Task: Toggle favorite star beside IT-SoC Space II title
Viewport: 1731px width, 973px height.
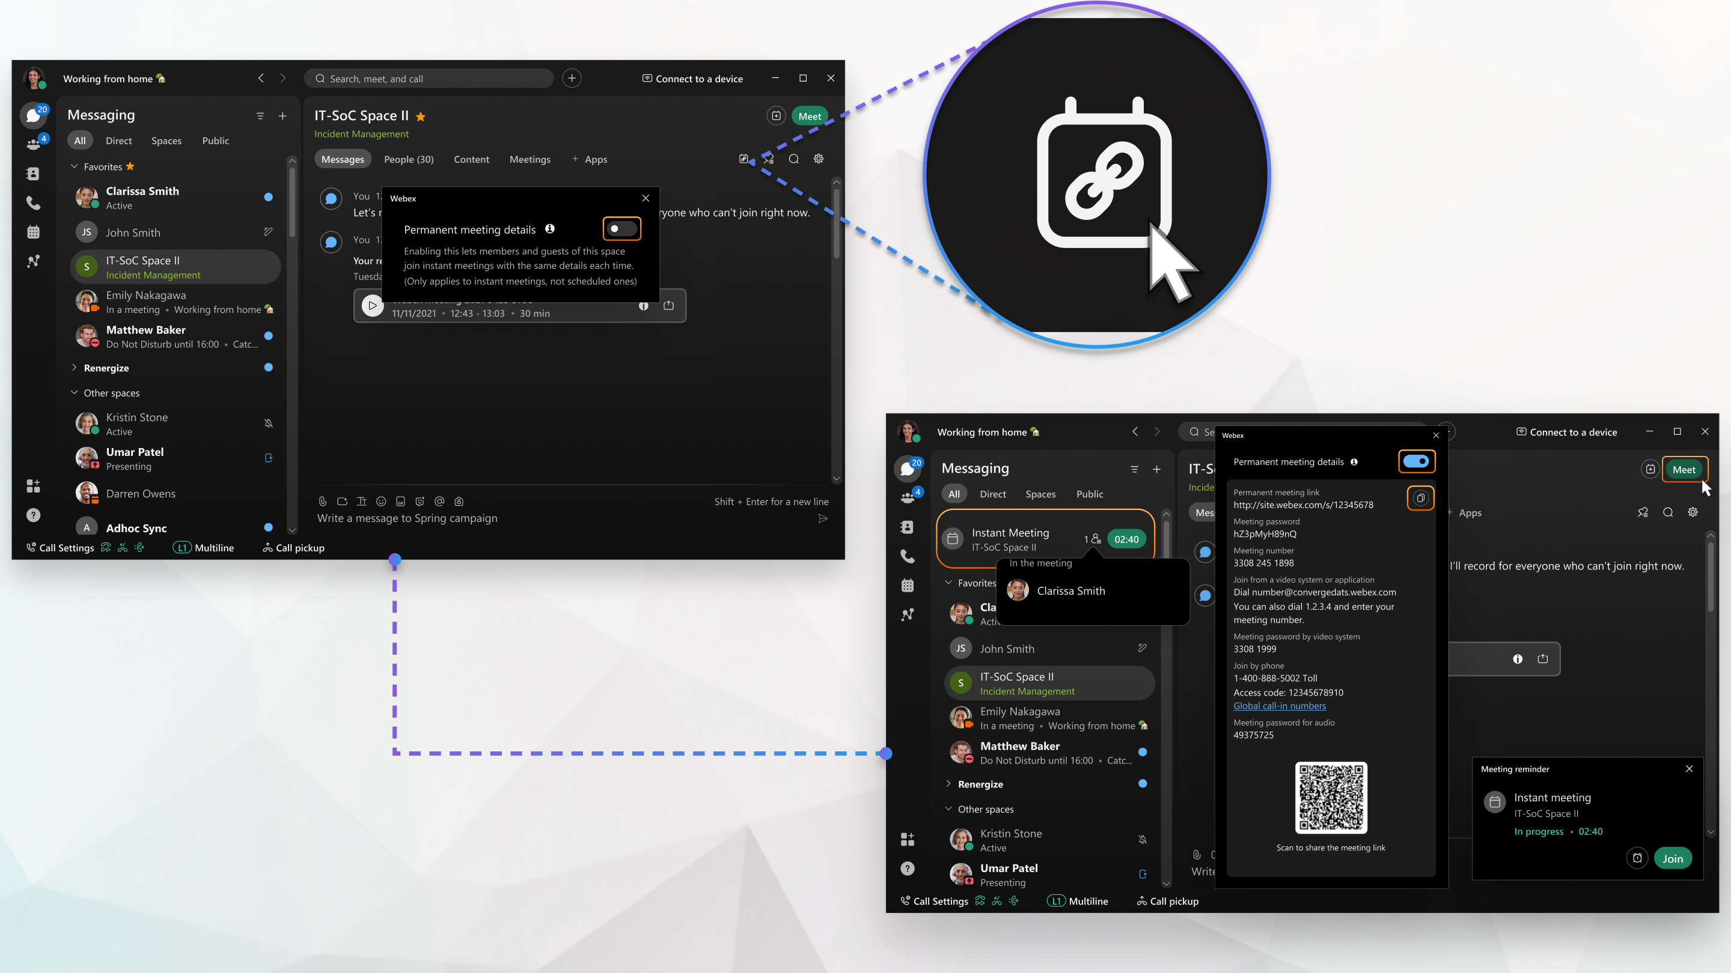Action: click(x=421, y=117)
